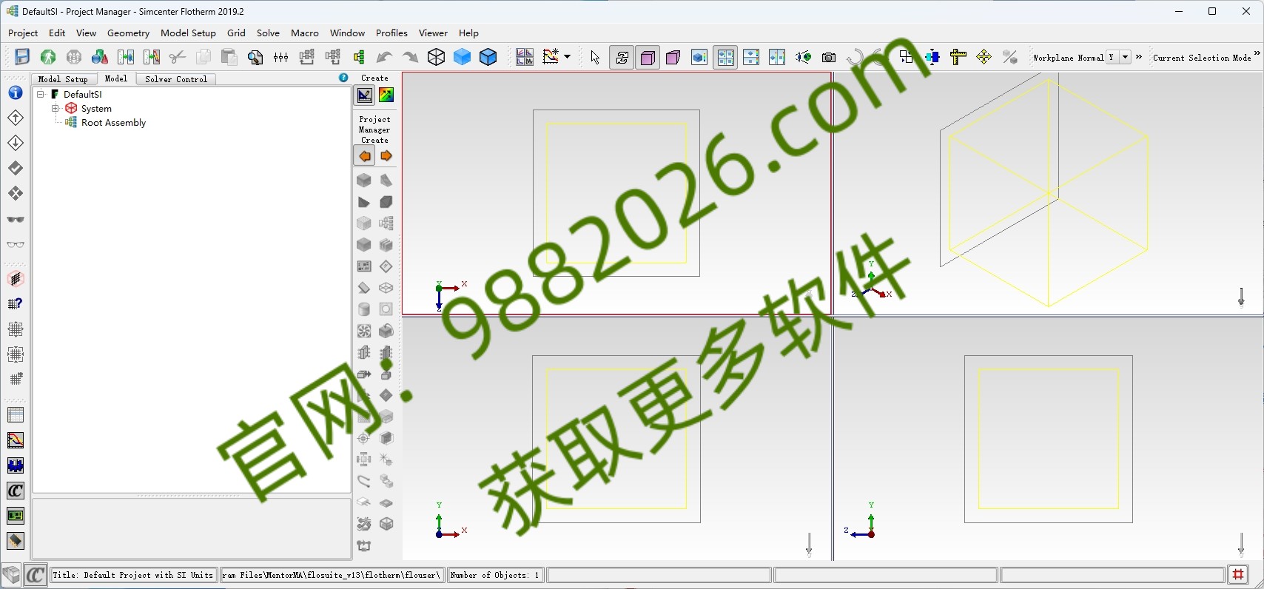Open the Solve menu
1264x589 pixels.
click(x=268, y=33)
